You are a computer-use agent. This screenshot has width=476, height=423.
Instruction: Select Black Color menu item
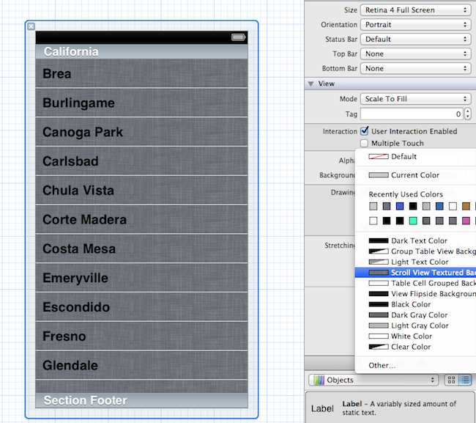[x=415, y=304]
